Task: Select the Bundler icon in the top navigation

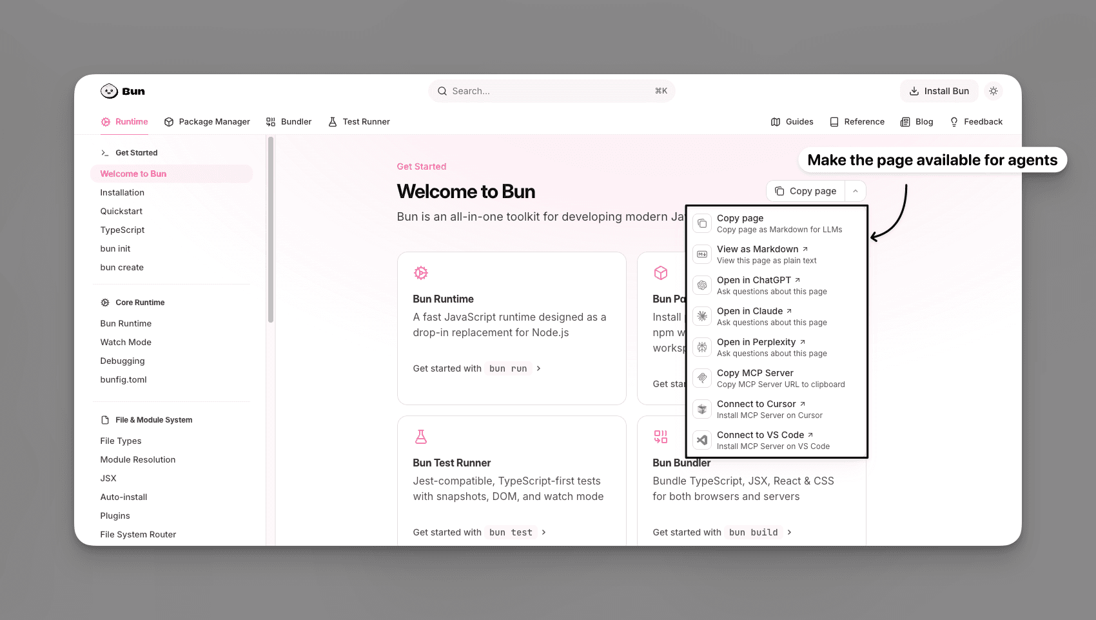Action: [271, 121]
